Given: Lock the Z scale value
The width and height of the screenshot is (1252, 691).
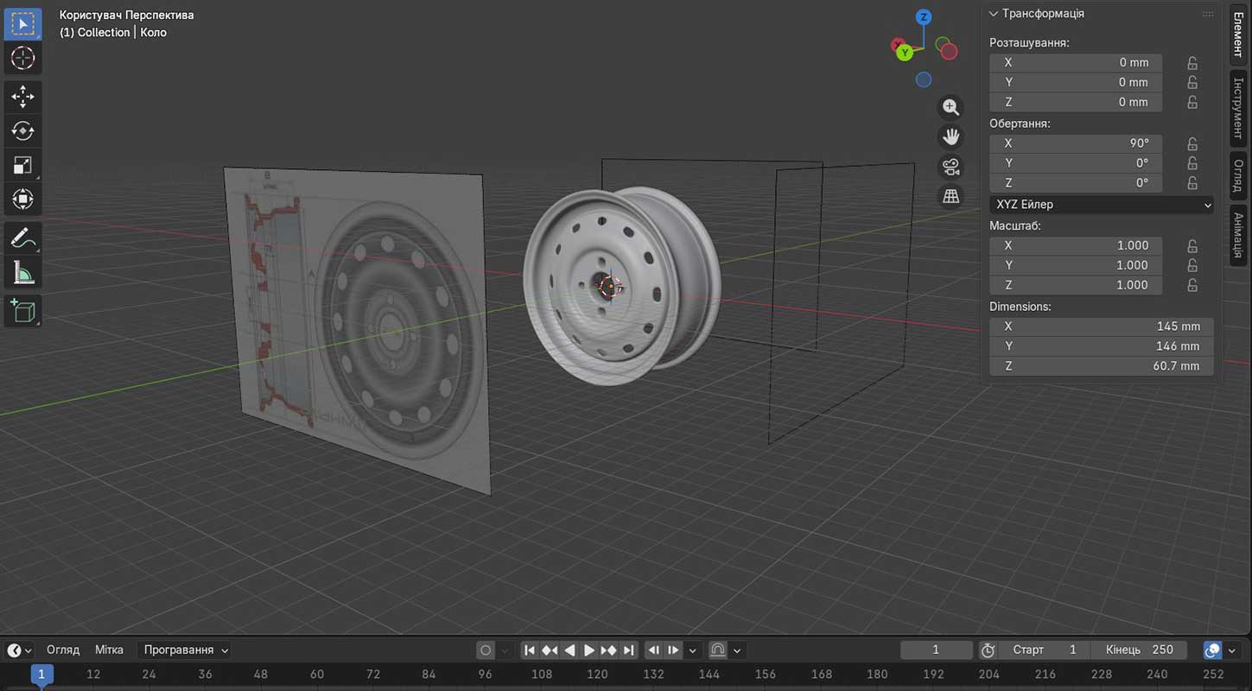Looking at the screenshot, I should (x=1192, y=286).
